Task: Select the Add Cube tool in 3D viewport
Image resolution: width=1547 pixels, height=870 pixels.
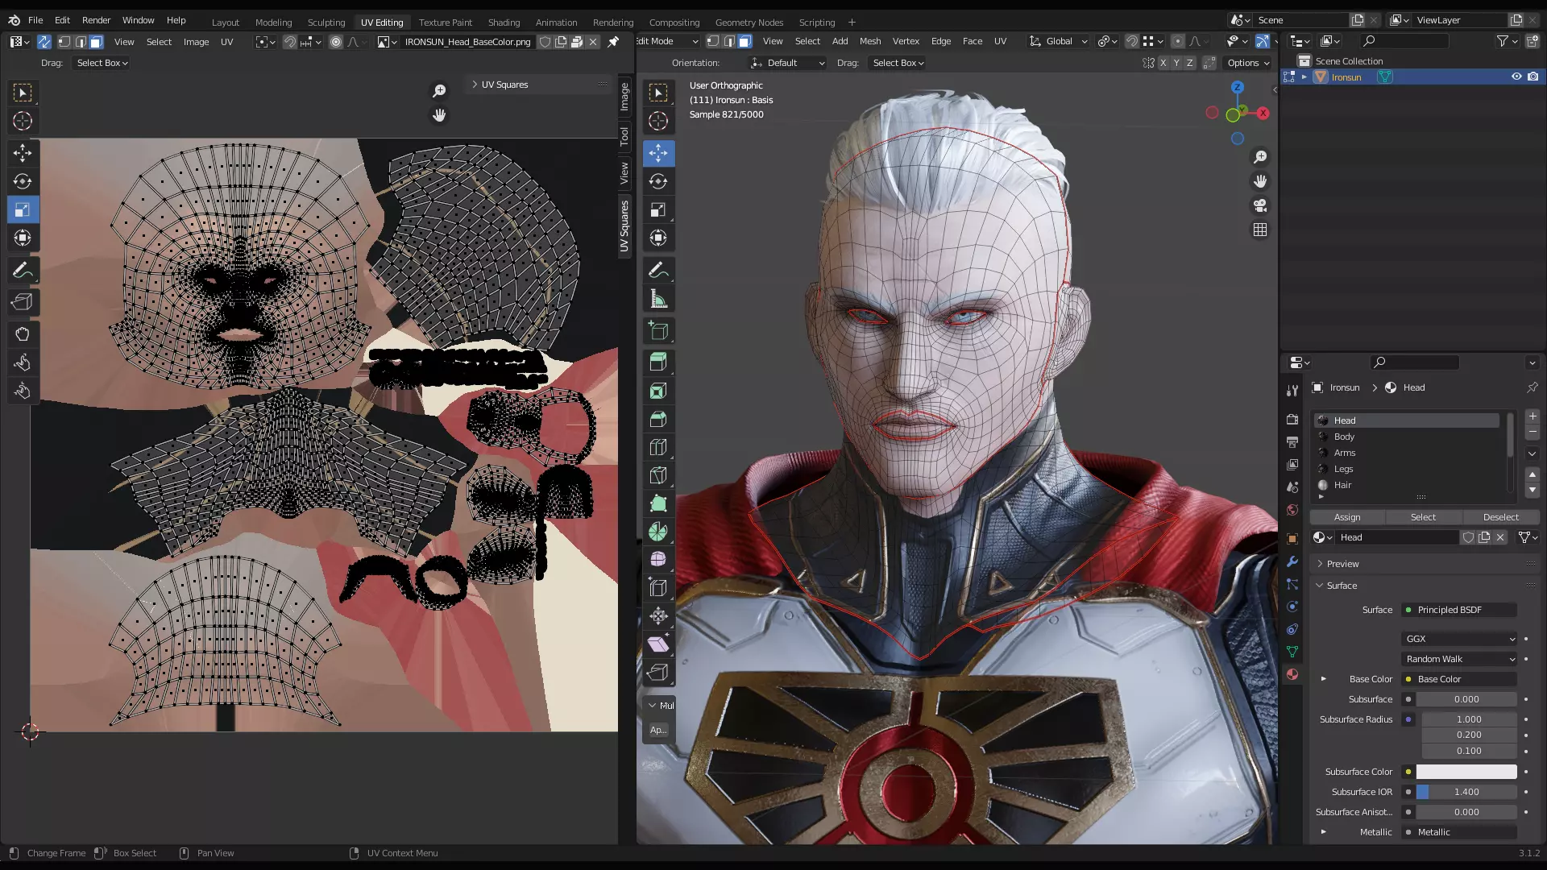Action: click(658, 330)
